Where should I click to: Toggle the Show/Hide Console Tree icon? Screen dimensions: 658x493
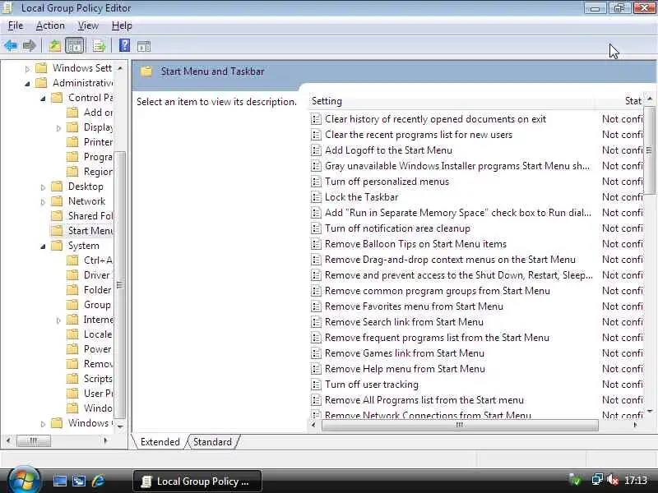click(75, 46)
